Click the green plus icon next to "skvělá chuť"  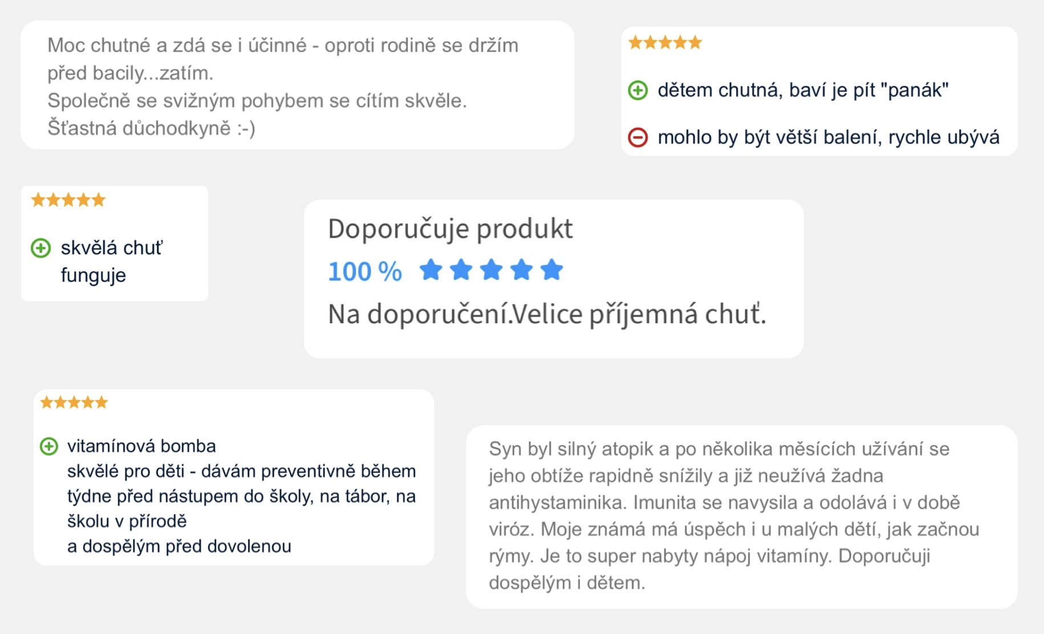point(41,248)
